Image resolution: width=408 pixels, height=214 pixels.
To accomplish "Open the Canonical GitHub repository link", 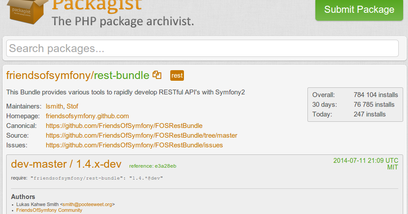I will click(124, 126).
